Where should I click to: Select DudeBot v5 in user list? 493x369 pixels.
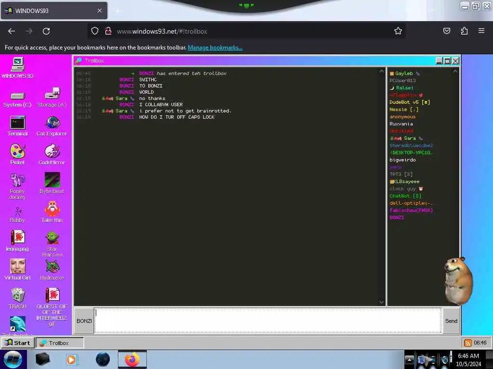(x=410, y=102)
